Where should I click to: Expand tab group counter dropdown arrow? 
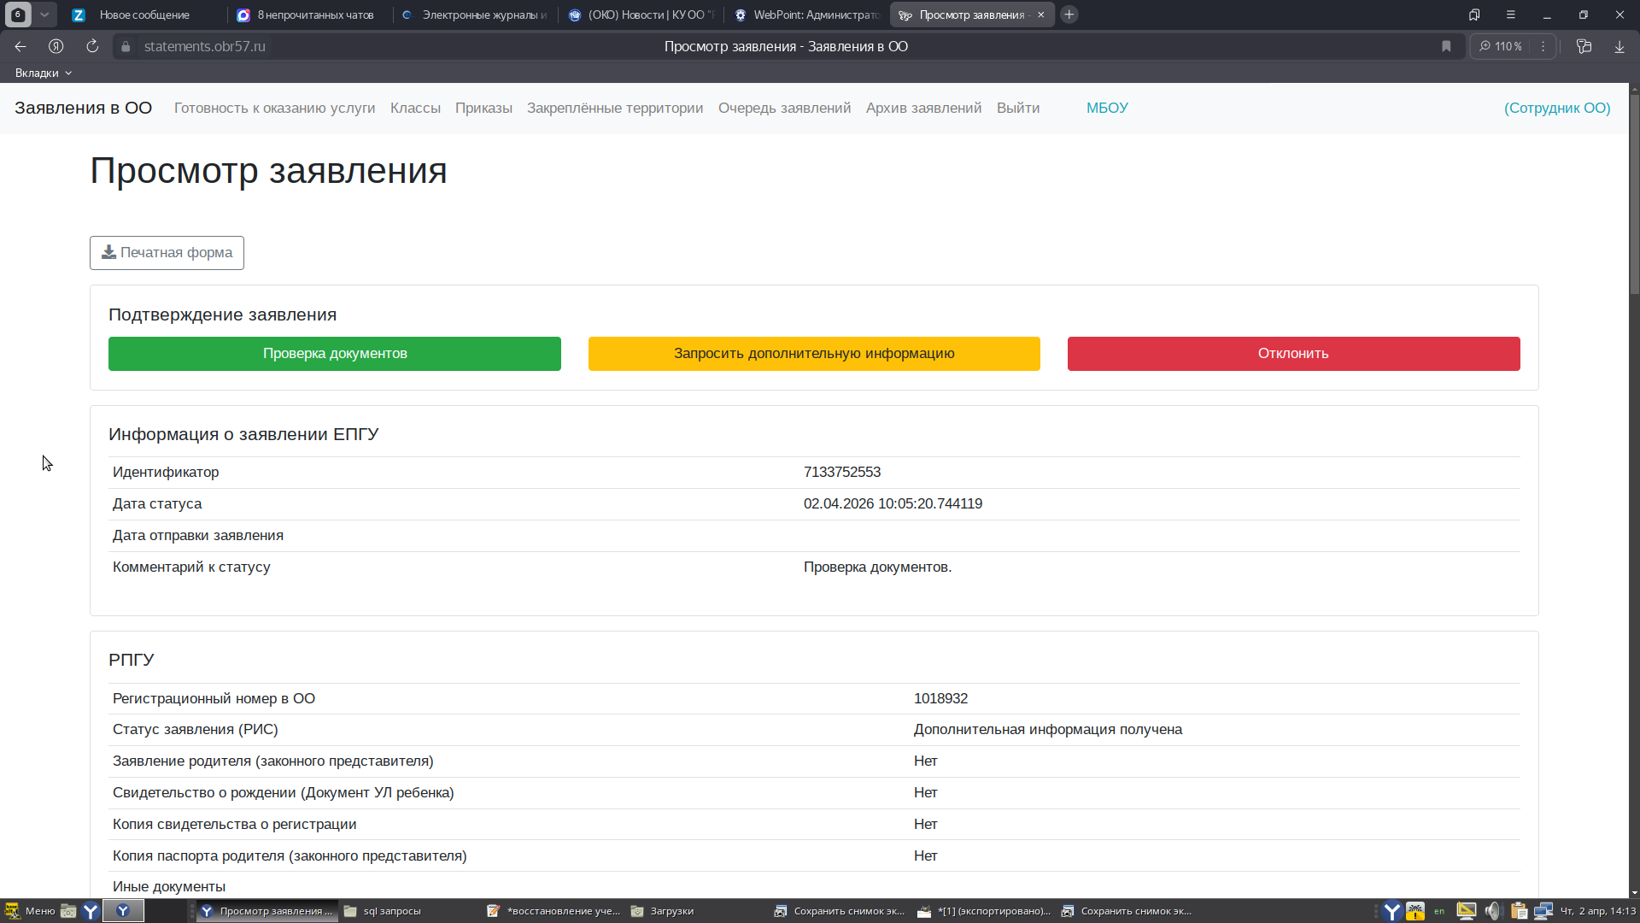44,15
